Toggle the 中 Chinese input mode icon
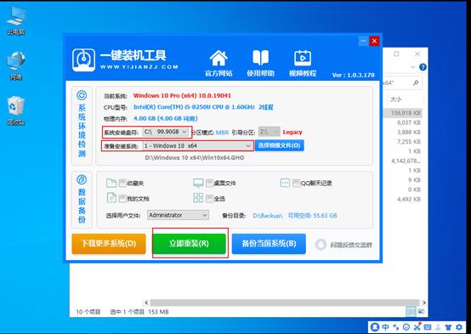The width and height of the screenshot is (471, 334). 386,327
